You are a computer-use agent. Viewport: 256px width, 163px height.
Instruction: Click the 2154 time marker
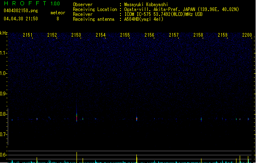[101, 35]
